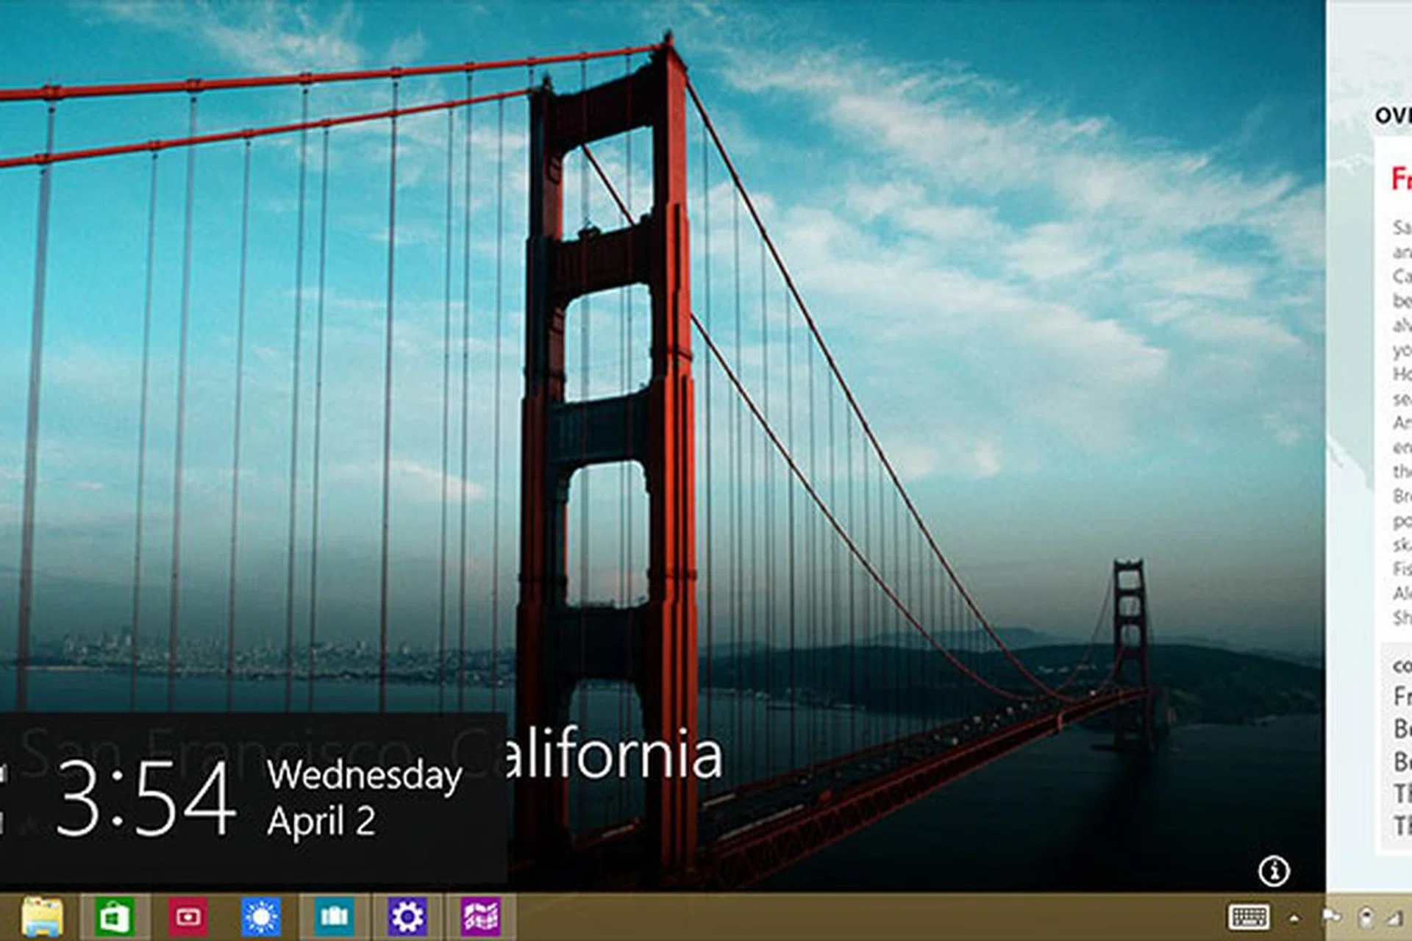
Task: Open the blue Weather app icon
Action: 261,917
